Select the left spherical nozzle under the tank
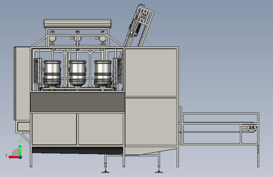Screen dimensions: 273x177 (52, 39)
